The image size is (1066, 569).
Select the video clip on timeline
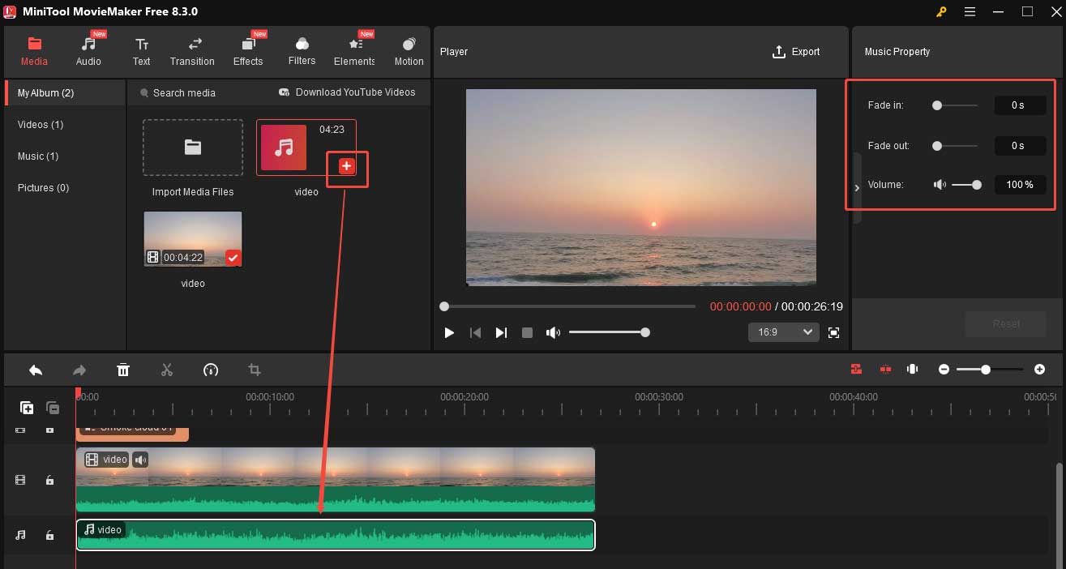click(x=336, y=480)
